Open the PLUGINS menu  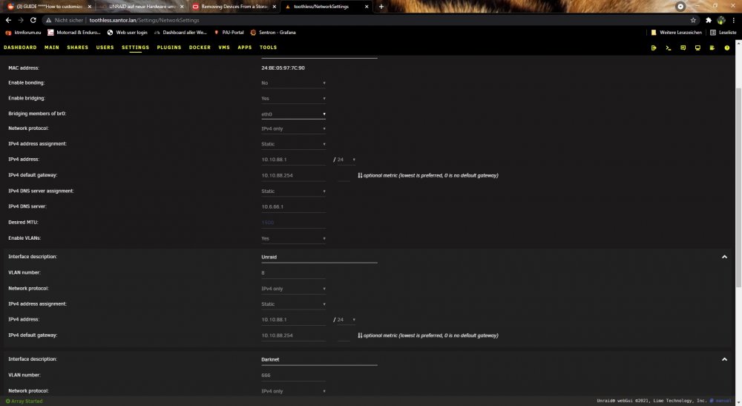click(x=169, y=48)
